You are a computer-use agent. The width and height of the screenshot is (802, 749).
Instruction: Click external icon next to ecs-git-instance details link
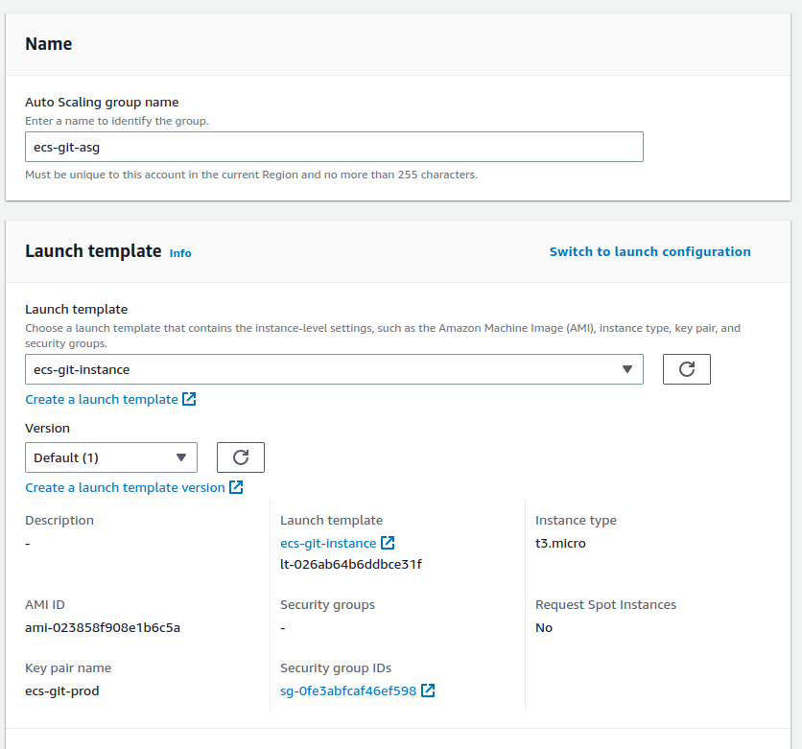[x=388, y=543]
